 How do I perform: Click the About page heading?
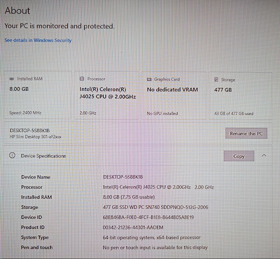pos(18,11)
